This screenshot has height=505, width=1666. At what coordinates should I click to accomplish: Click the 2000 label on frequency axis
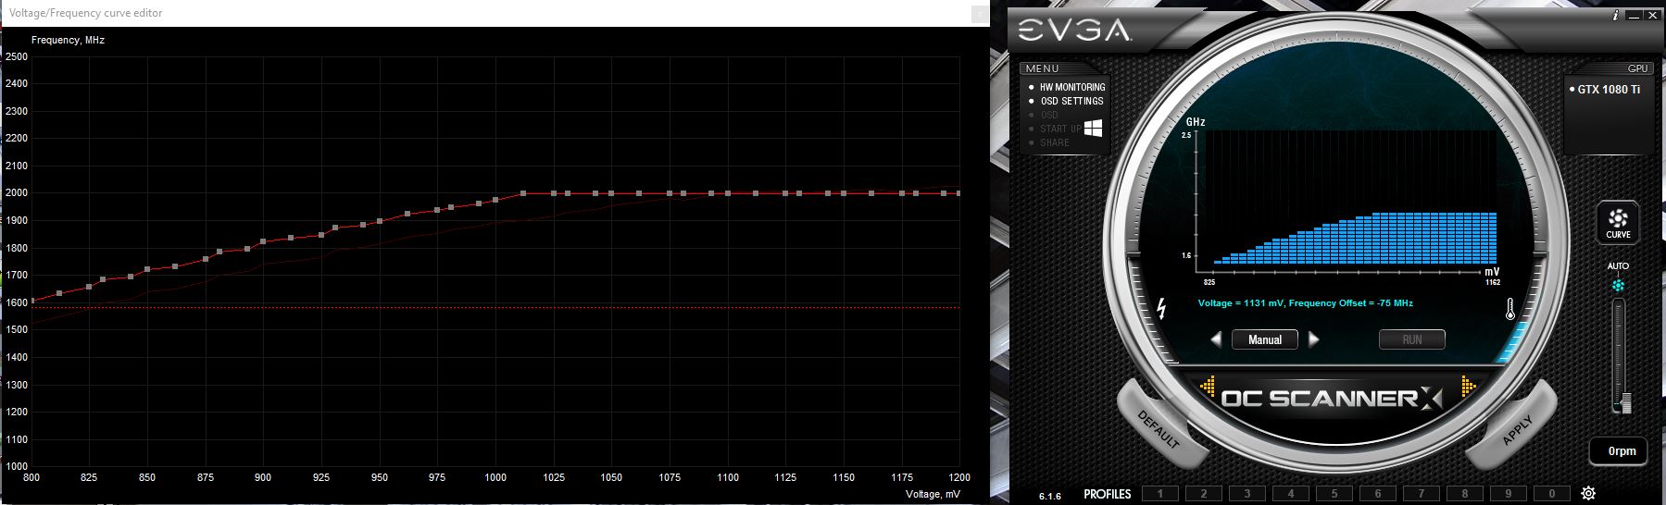[x=16, y=193]
